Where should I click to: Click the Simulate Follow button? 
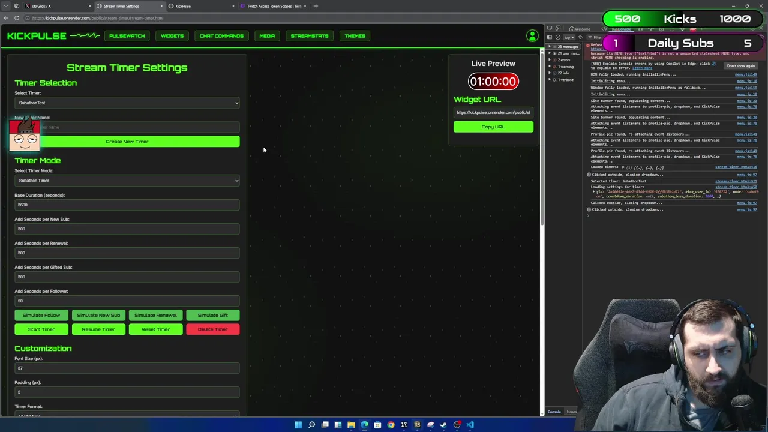[41, 315]
